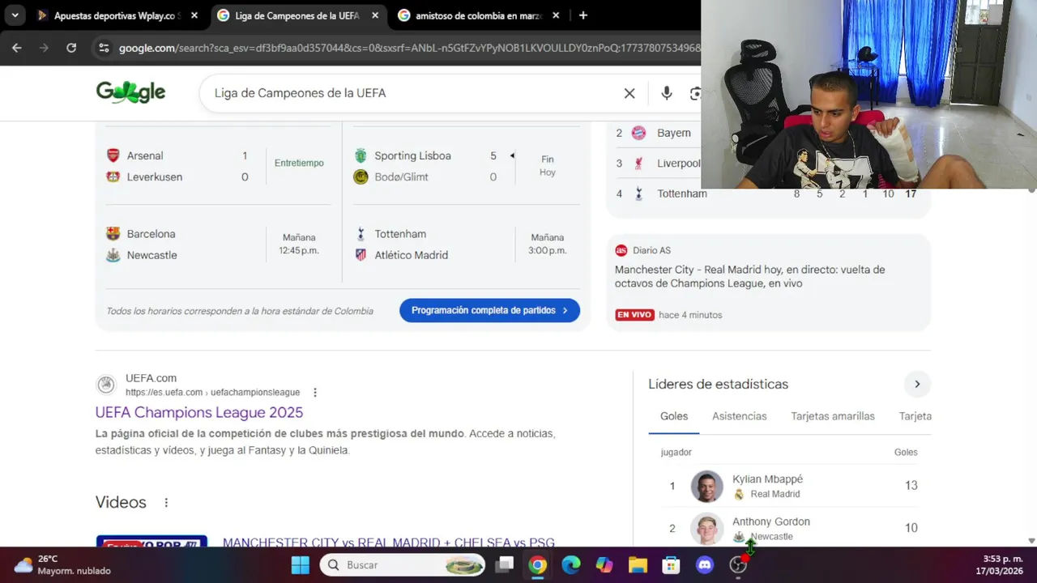Expand Líderes de estadísticas with the arrow
The height and width of the screenshot is (583, 1037).
tap(917, 384)
